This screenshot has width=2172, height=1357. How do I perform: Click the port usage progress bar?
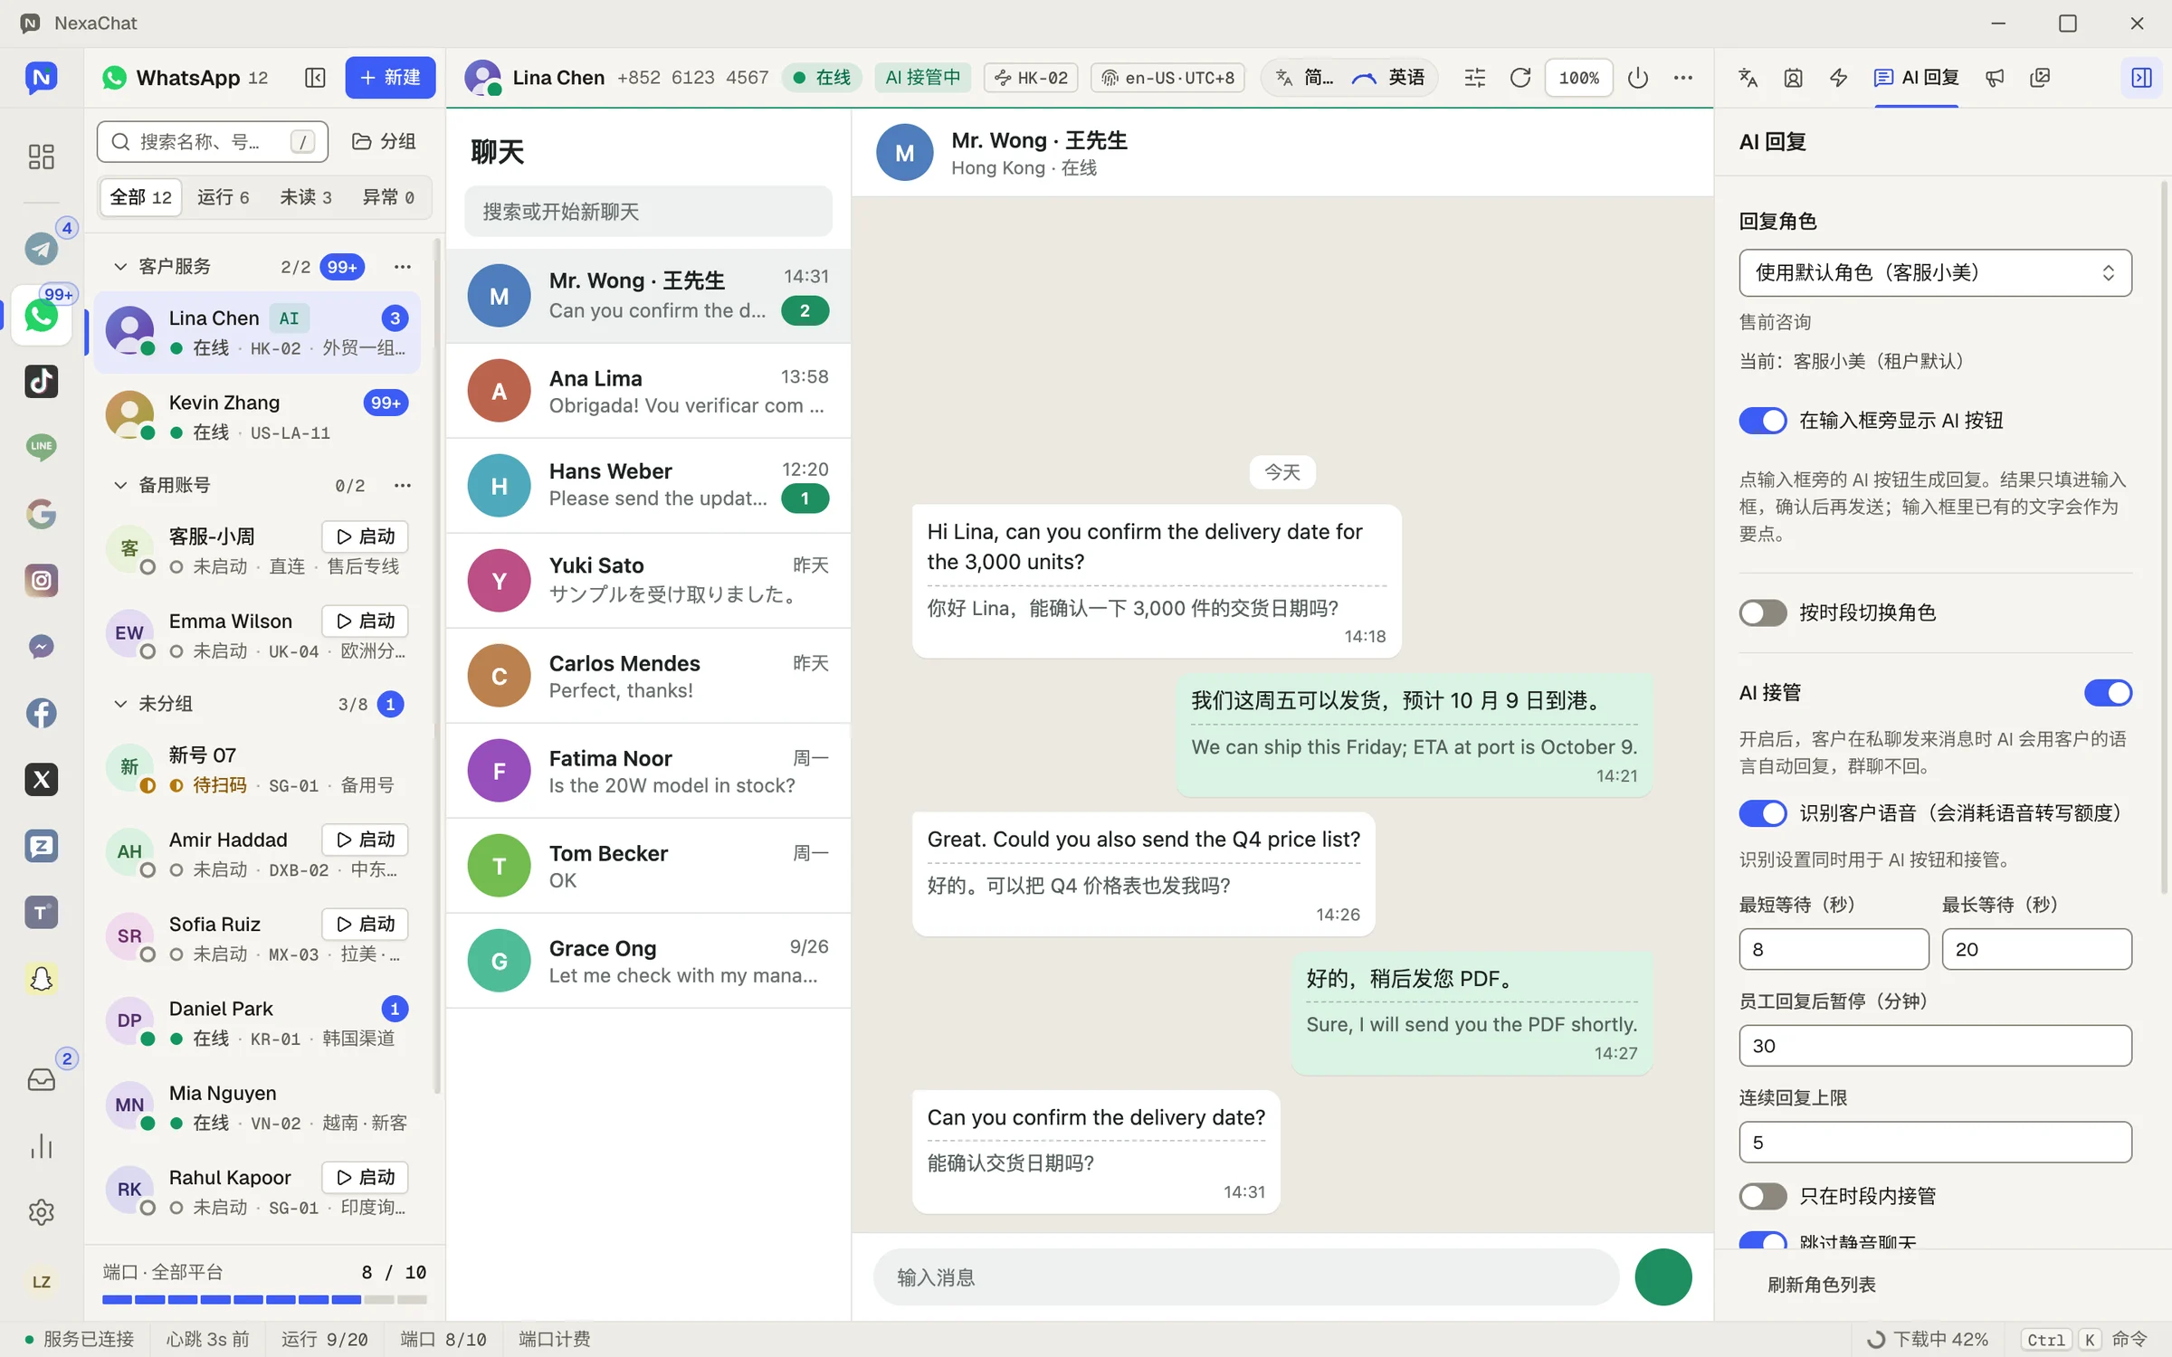pyautogui.click(x=264, y=1300)
